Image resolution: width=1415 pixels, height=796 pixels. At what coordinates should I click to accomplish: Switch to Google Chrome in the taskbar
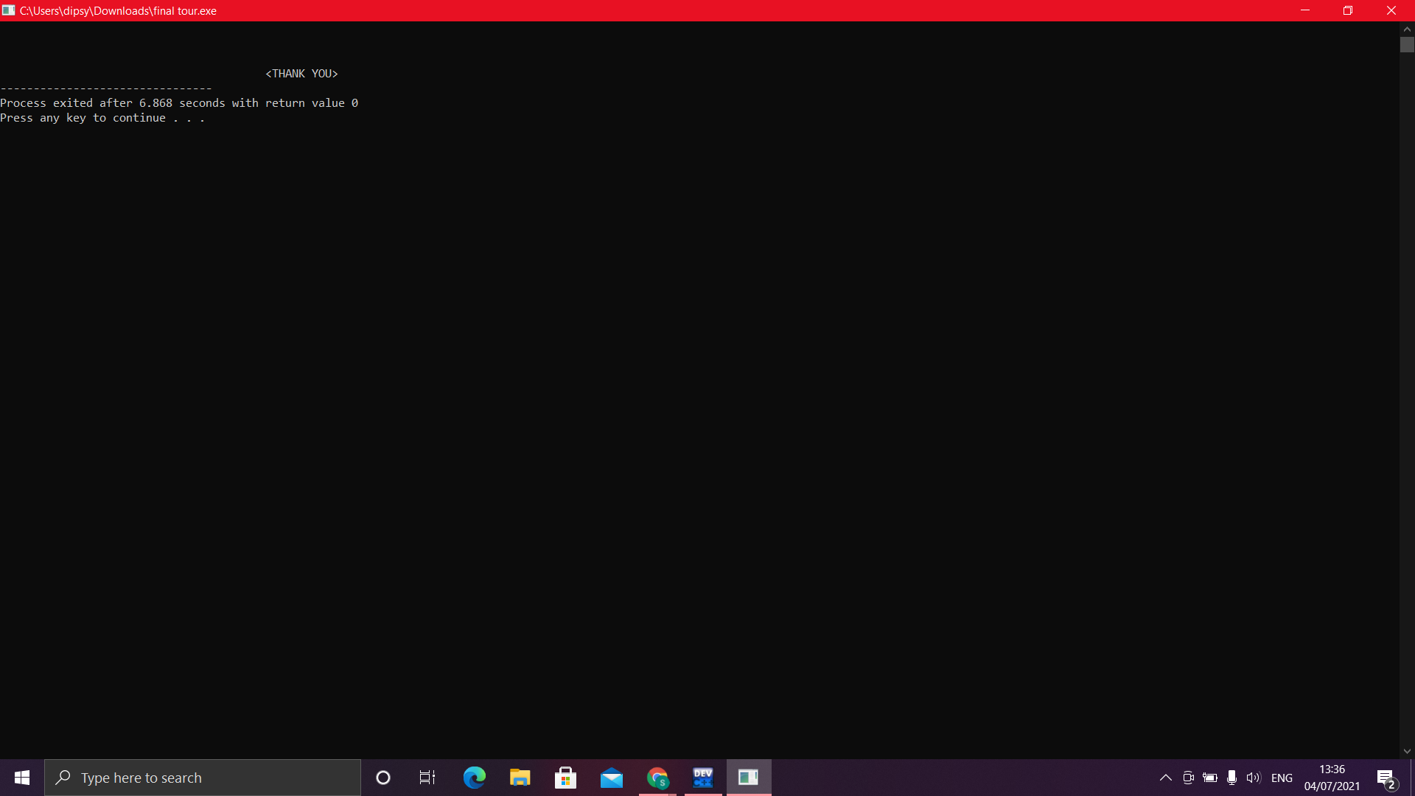click(x=657, y=778)
